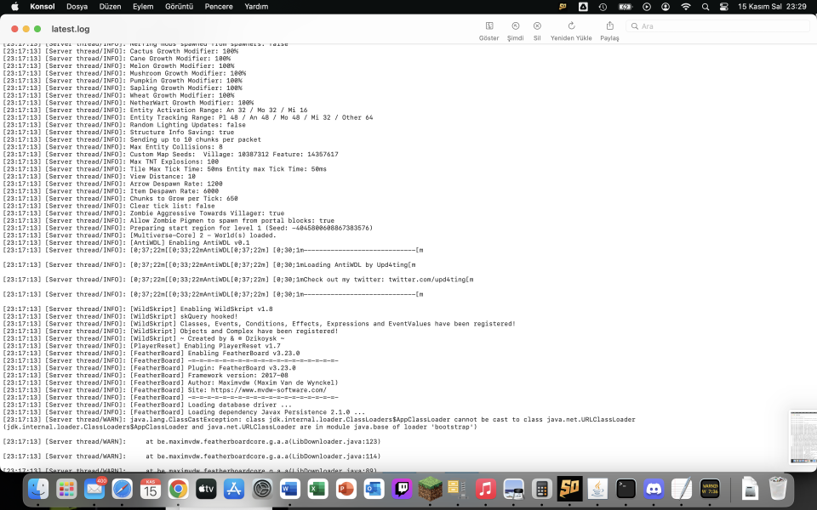
Task: Open the Görüntü menu
Action: [180, 7]
